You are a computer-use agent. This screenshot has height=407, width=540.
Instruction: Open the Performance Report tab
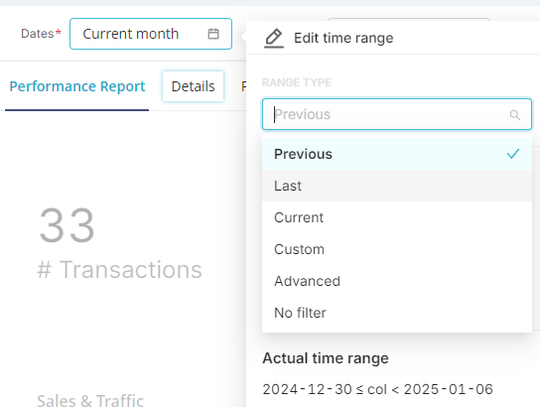[x=77, y=86]
